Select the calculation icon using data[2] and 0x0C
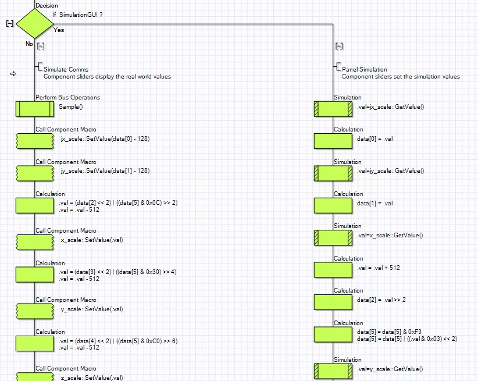The width and height of the screenshot is (478, 381). coord(34,205)
